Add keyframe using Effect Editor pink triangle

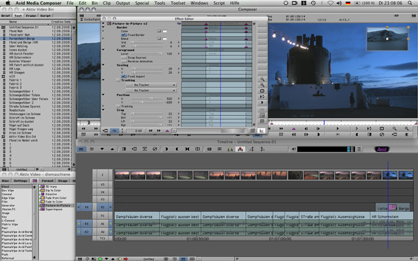pyautogui.click(x=167, y=131)
